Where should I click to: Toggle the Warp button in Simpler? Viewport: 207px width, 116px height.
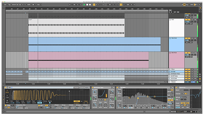(x=76, y=101)
